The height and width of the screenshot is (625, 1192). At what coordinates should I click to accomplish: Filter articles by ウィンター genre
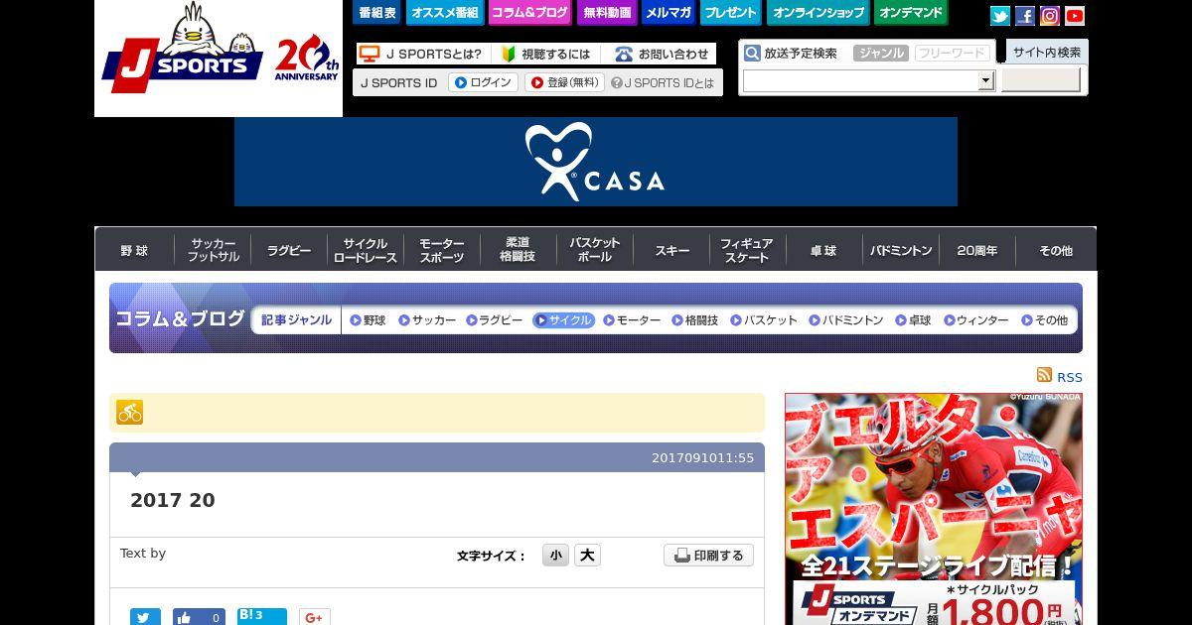click(976, 320)
